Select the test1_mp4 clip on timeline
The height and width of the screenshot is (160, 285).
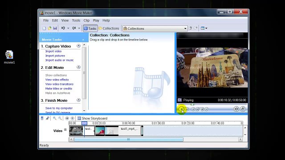point(123,131)
